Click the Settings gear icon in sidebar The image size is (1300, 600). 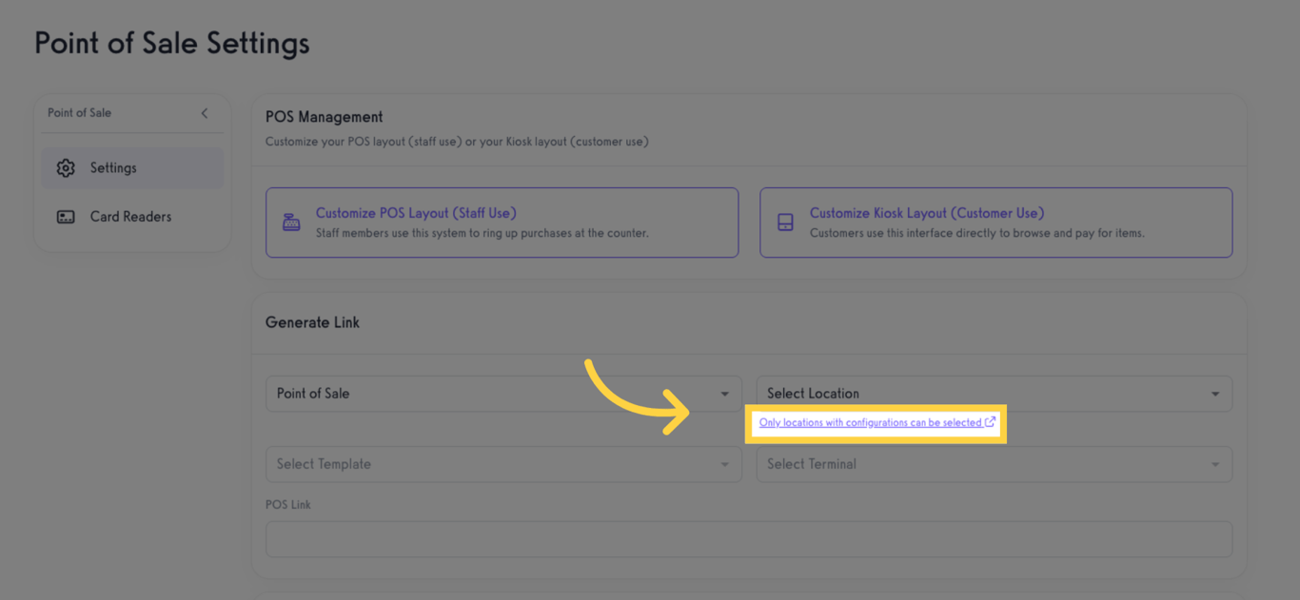[66, 168]
